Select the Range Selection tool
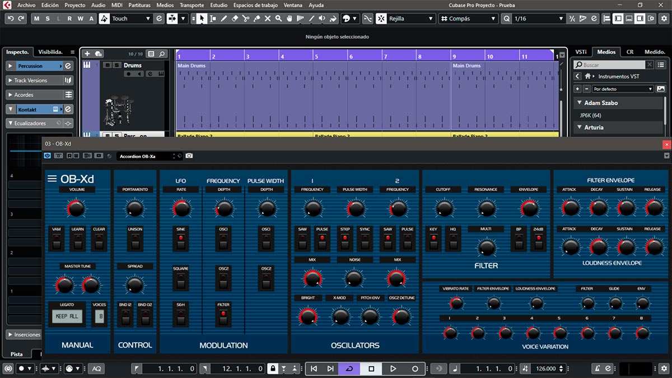The height and width of the screenshot is (378, 672). pos(213,18)
